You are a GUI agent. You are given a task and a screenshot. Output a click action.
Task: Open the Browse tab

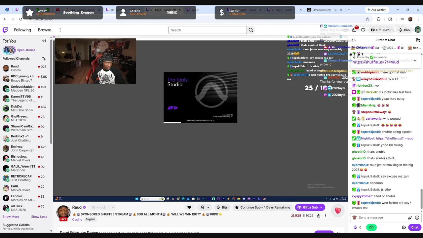point(45,30)
